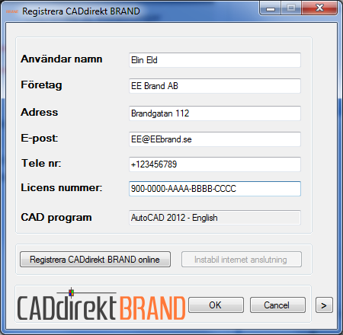Confirm registration with the OK button

pos(216,305)
